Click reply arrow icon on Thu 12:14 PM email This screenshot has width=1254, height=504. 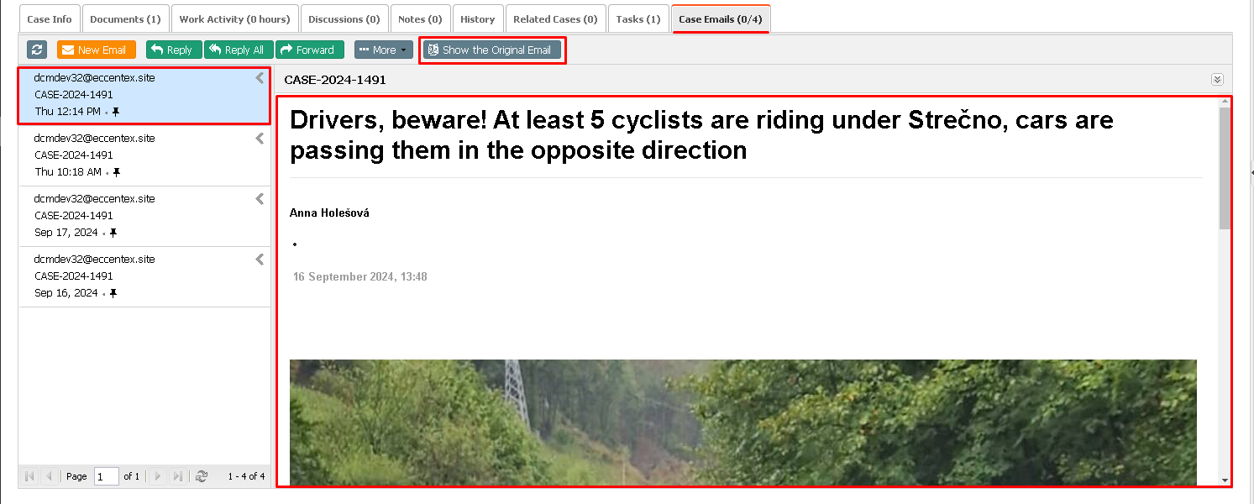pyautogui.click(x=260, y=78)
